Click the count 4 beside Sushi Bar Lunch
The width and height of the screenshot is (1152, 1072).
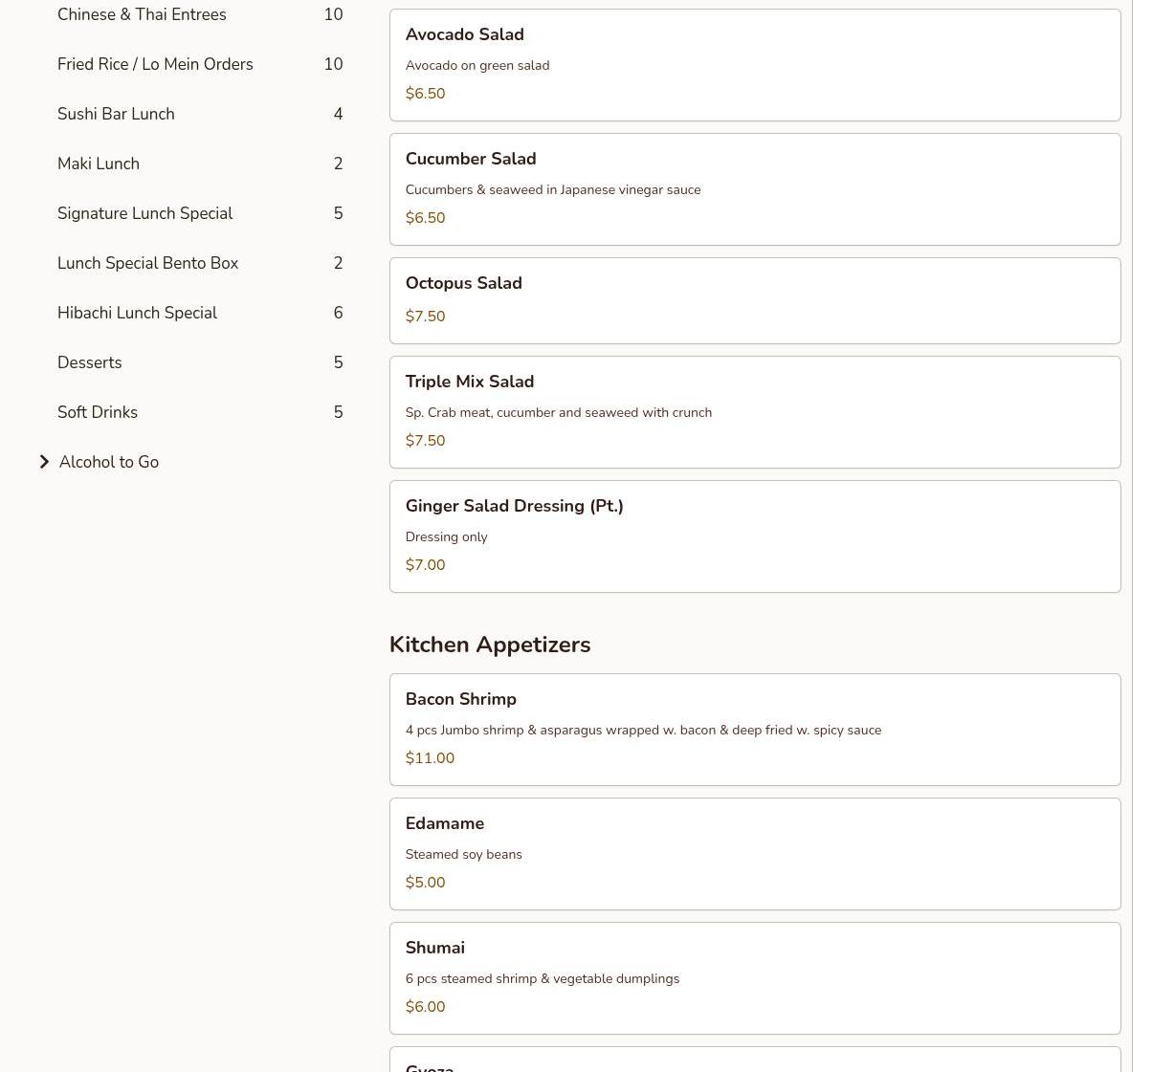coord(338,114)
